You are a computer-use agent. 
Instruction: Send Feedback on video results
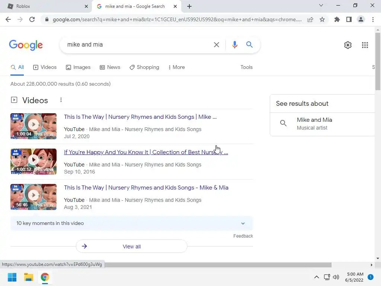coord(243,236)
